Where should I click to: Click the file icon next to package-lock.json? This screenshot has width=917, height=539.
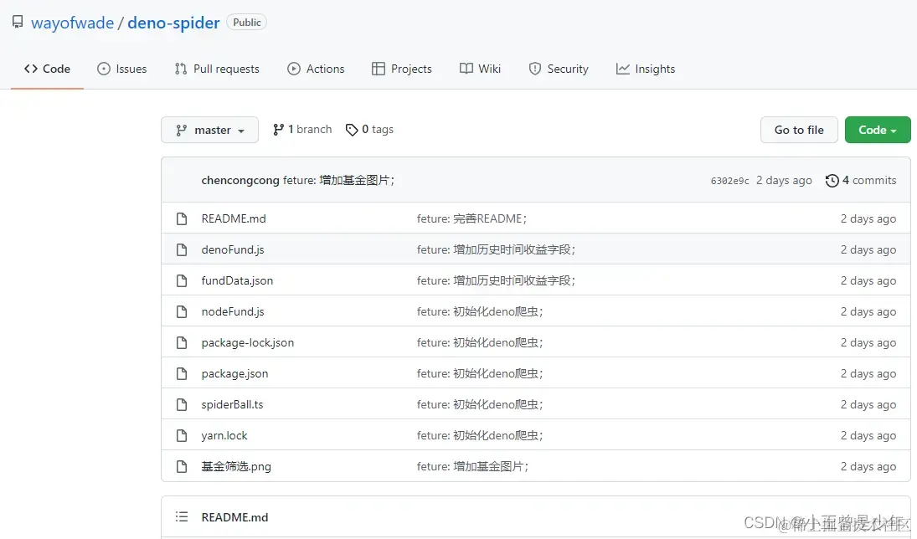(182, 342)
